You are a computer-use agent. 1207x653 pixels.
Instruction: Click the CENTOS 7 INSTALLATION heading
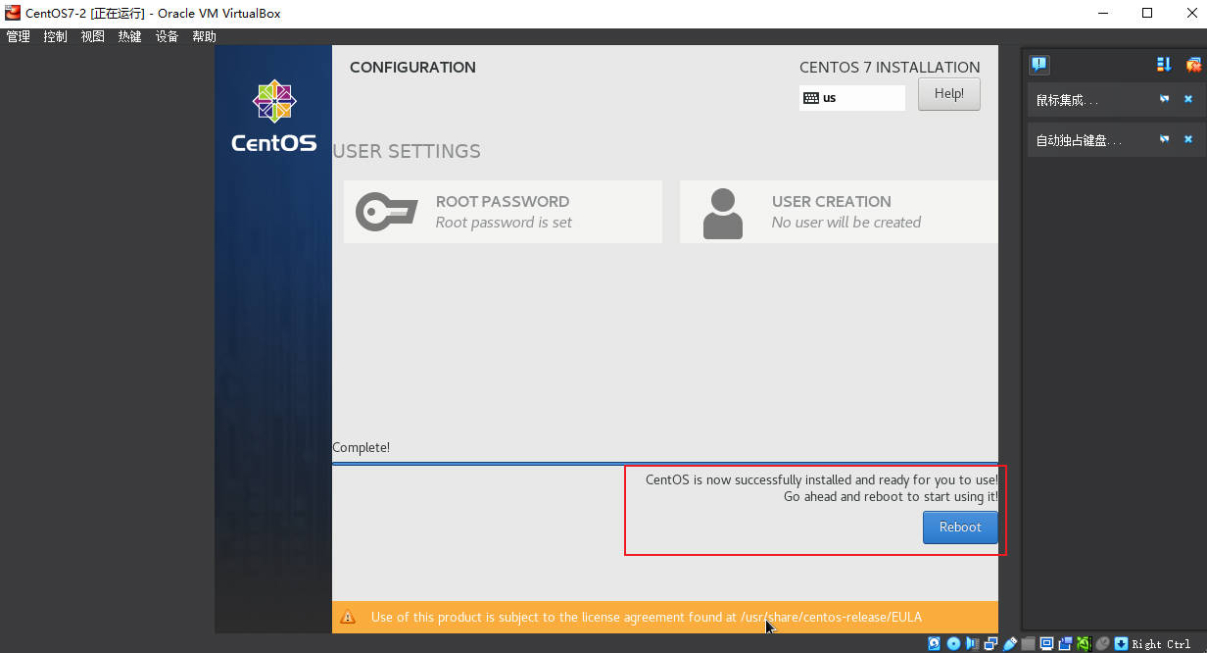point(890,67)
